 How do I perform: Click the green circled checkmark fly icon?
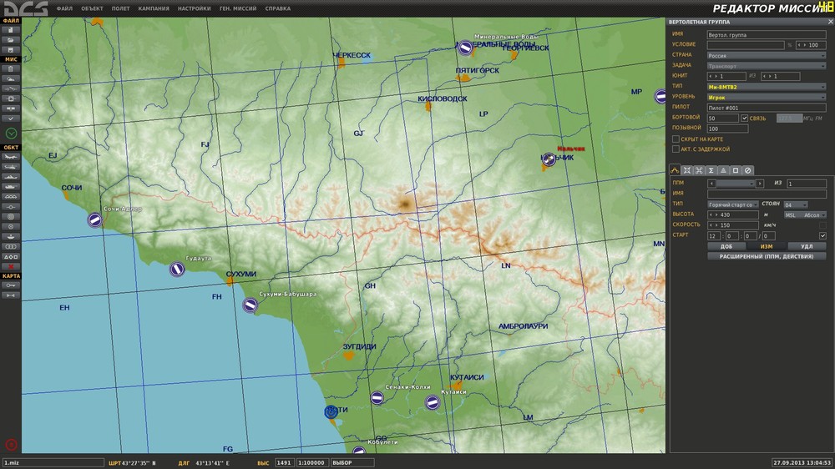11,133
